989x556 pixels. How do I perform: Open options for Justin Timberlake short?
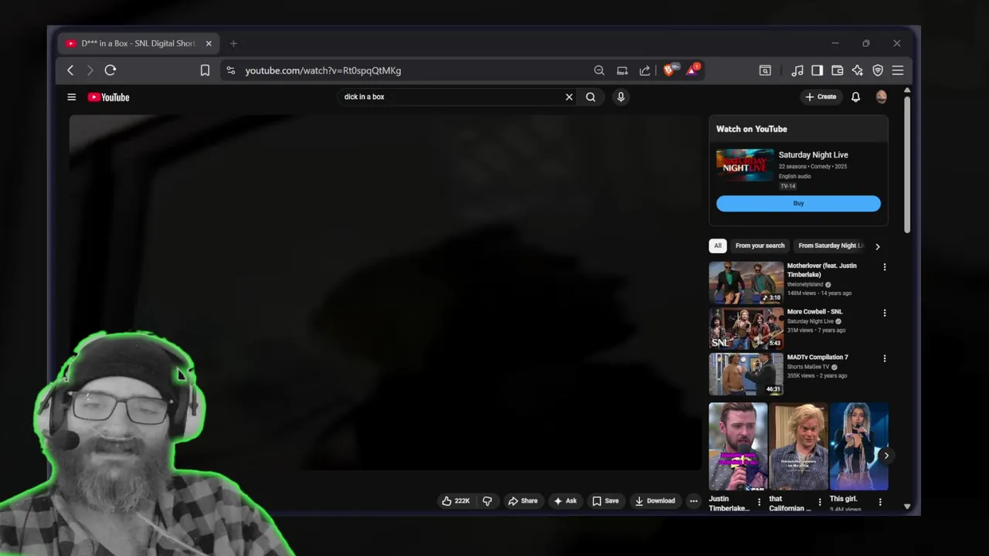pos(759,502)
